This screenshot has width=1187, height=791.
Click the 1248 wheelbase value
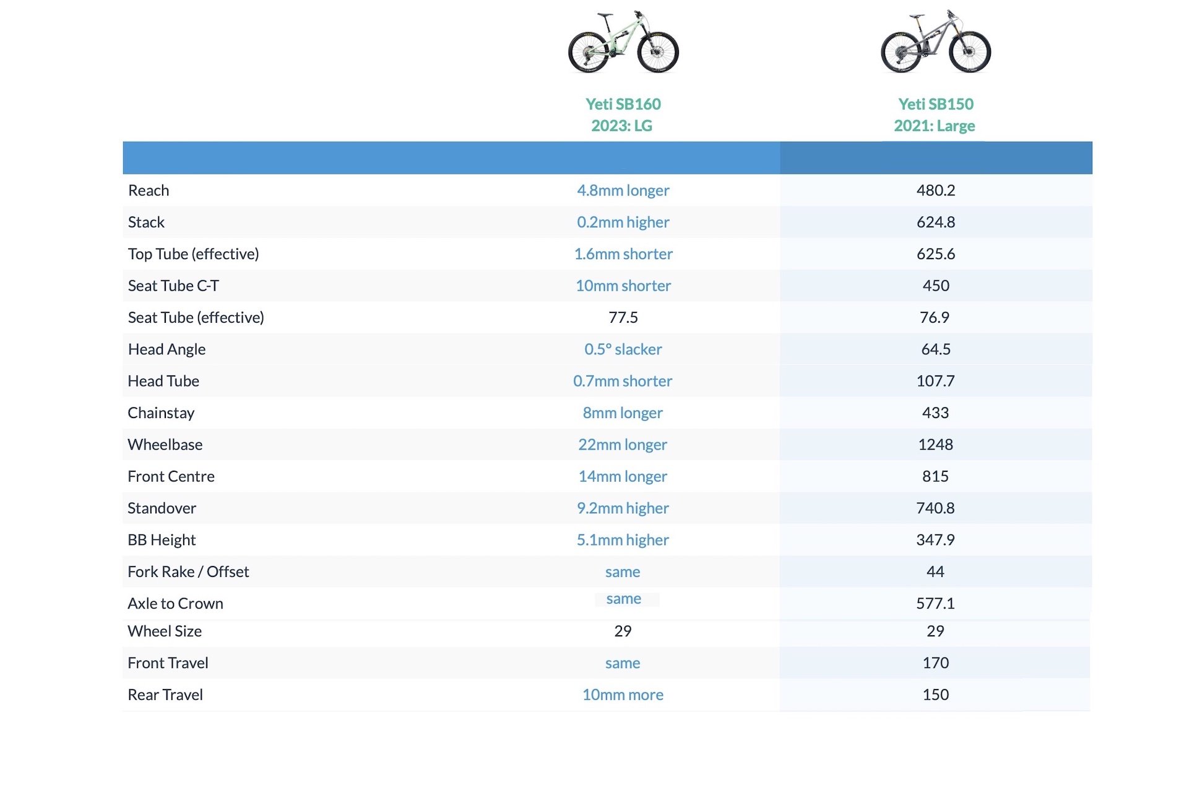tap(936, 445)
